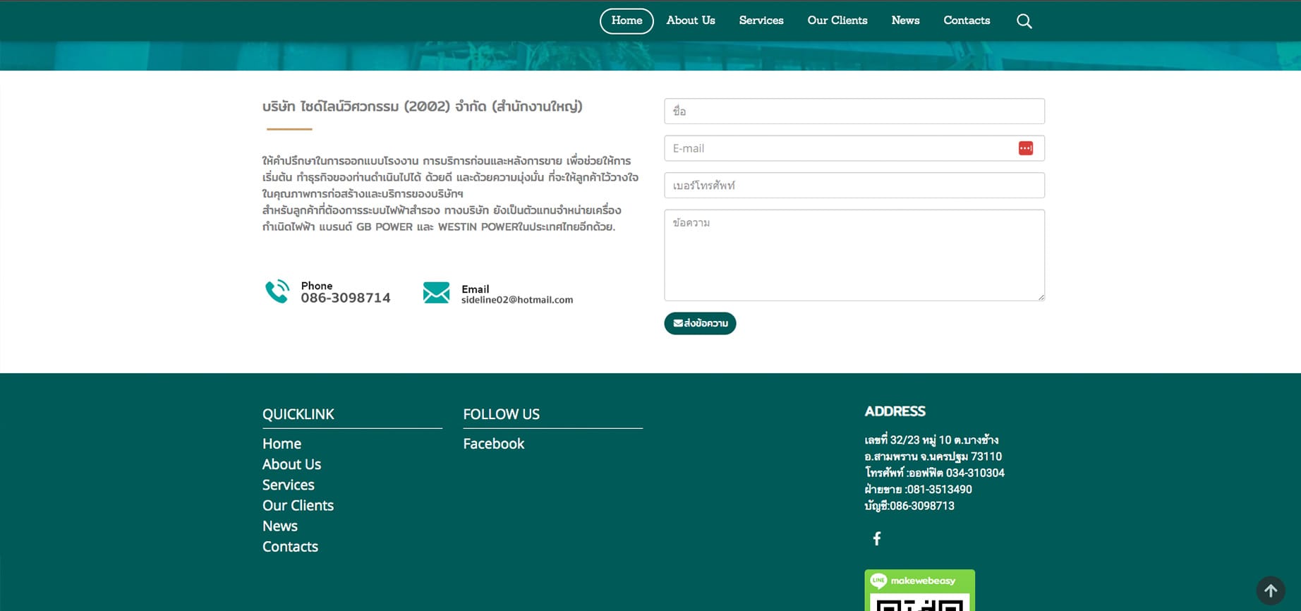The height and width of the screenshot is (611, 1301).
Task: Open About Us in the top menu
Action: point(690,20)
